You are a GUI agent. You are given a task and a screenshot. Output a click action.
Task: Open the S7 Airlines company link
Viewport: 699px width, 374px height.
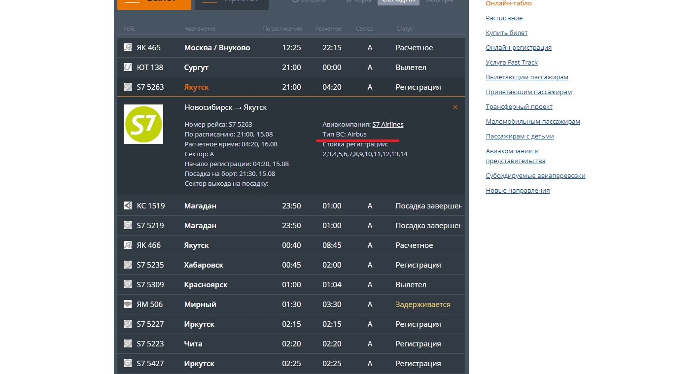[x=388, y=125]
